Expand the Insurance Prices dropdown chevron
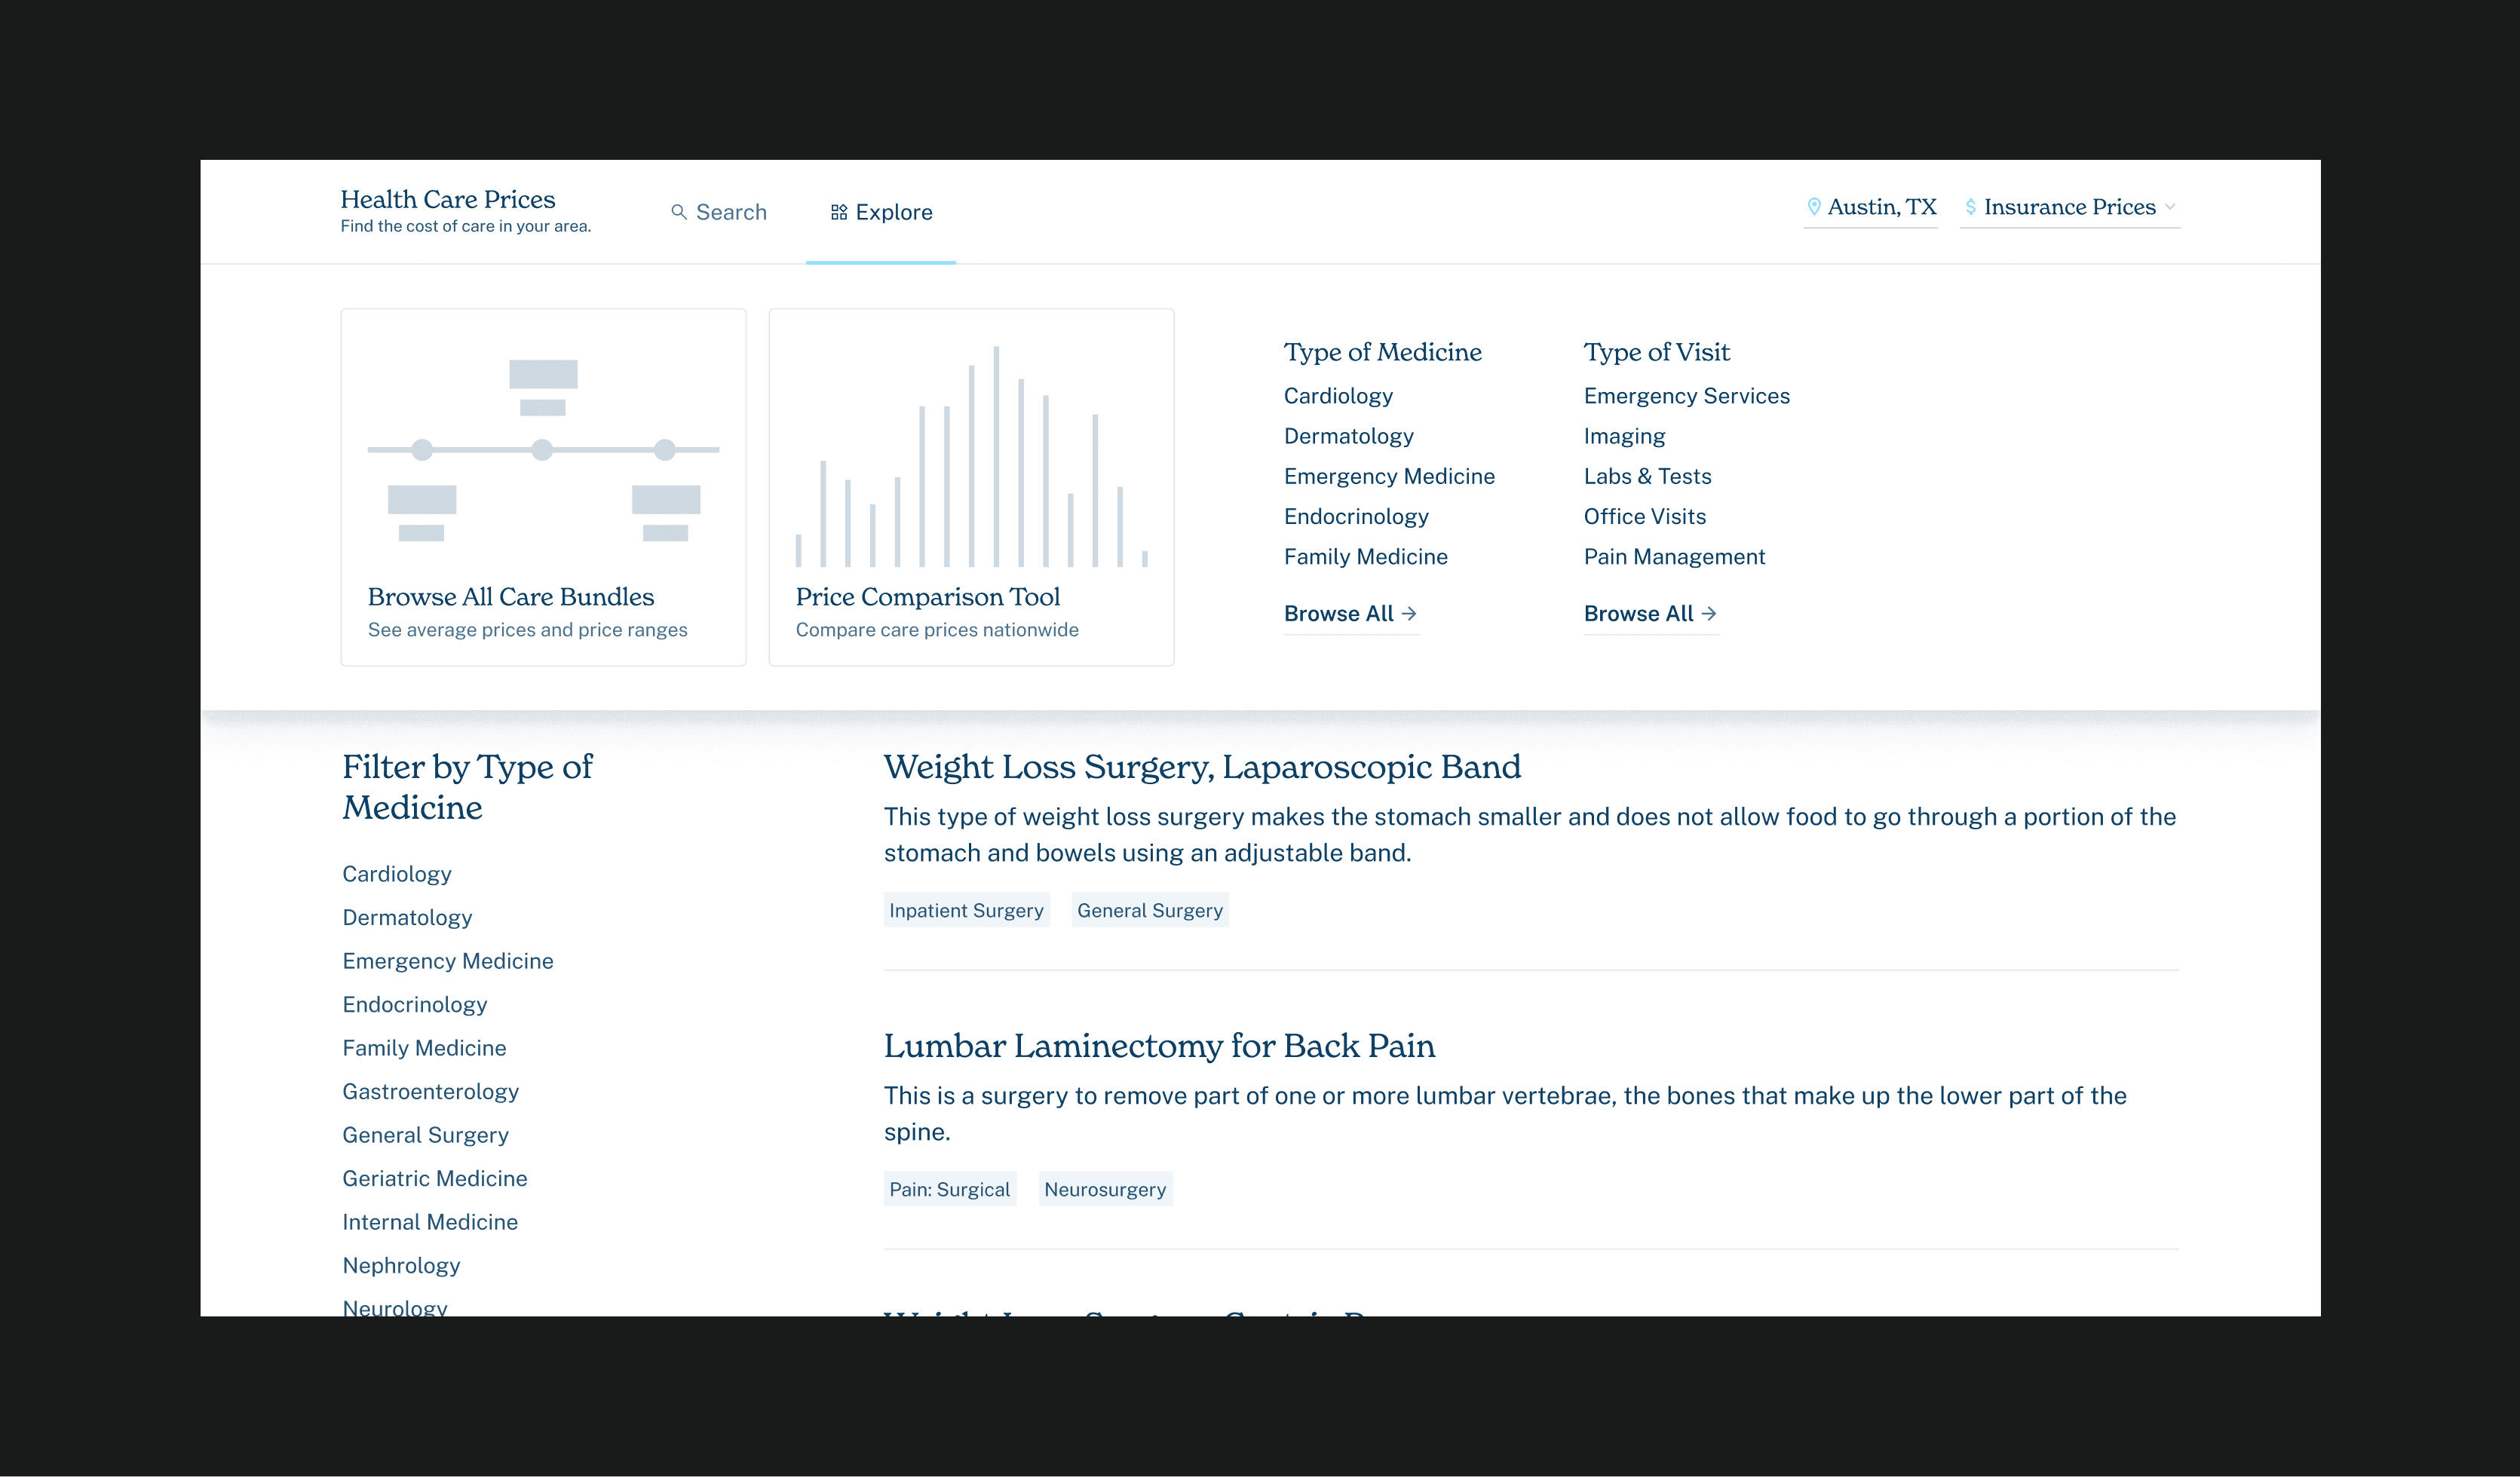Viewport: 2520px width, 1477px height. coord(2169,207)
